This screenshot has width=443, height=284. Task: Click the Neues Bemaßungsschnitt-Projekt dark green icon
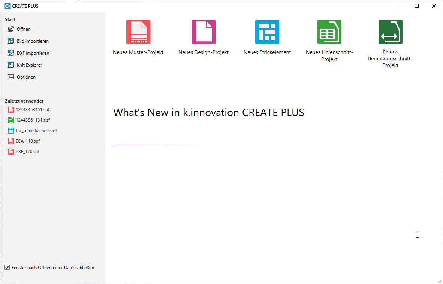coord(390,32)
